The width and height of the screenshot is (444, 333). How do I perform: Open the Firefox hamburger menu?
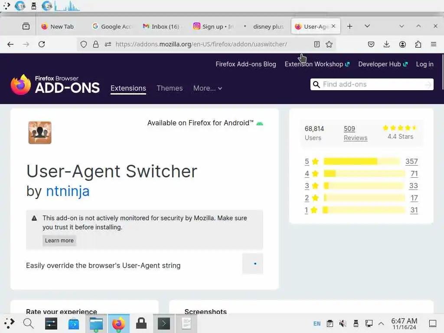point(434,44)
